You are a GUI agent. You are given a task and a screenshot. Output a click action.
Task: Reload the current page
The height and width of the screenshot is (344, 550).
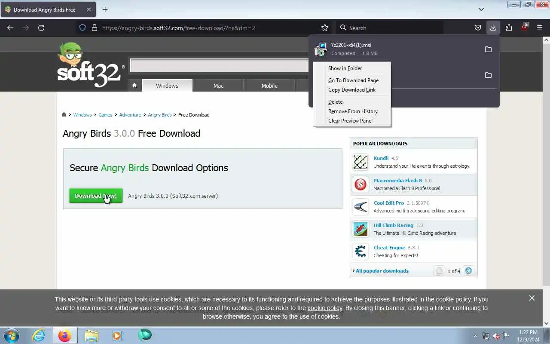[x=41, y=28]
